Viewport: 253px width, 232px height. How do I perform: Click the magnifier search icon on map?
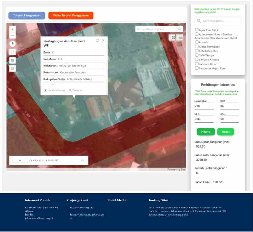click(179, 29)
